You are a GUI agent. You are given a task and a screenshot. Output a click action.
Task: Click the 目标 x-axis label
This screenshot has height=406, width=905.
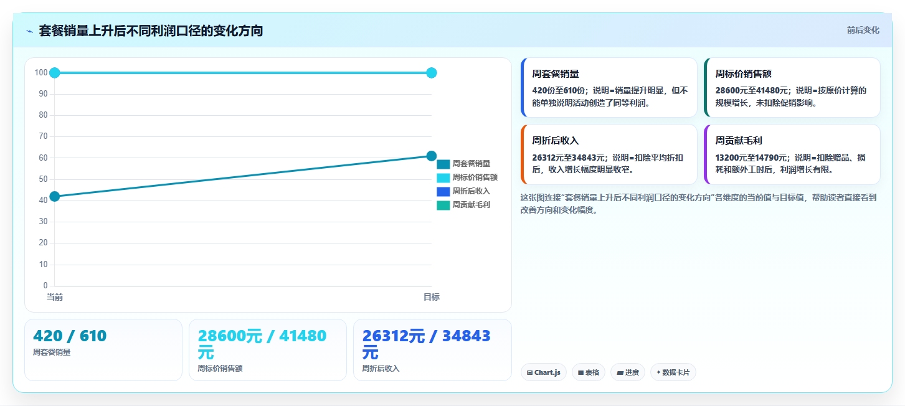(432, 297)
